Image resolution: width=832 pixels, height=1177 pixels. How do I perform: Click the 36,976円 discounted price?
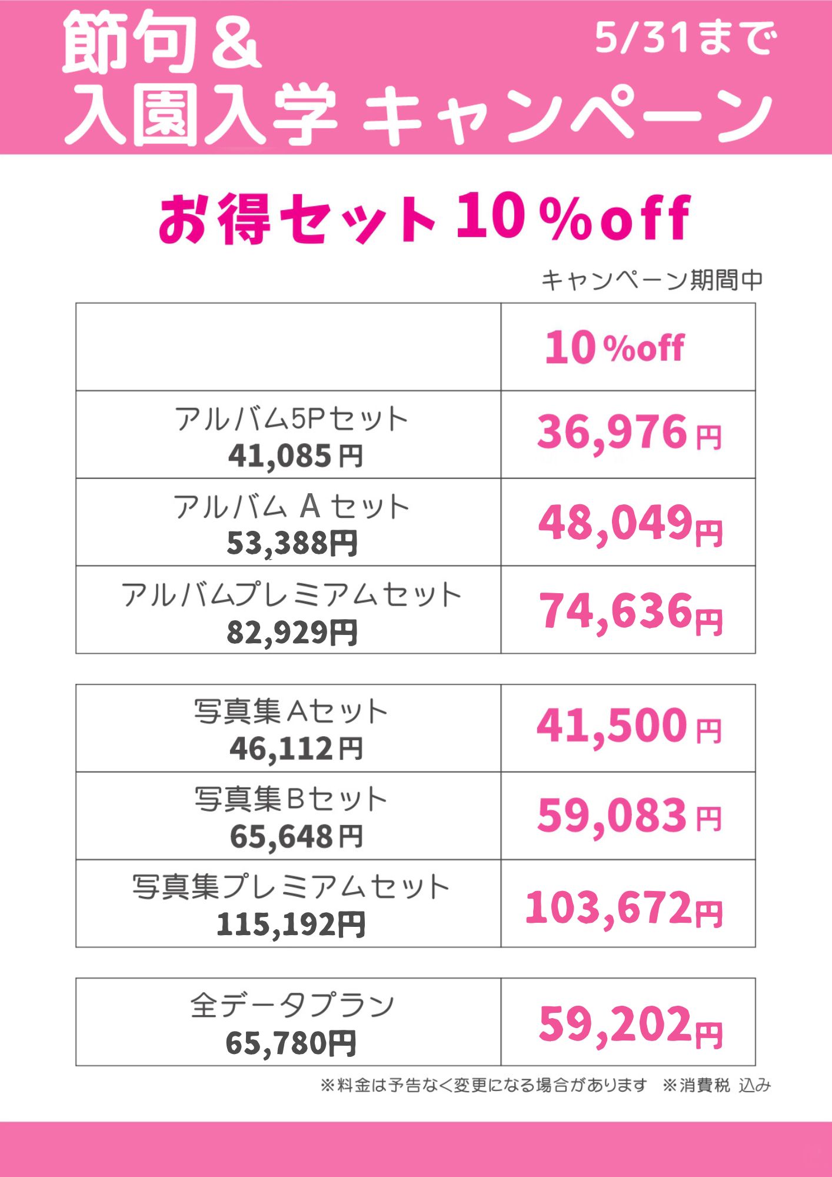[629, 433]
